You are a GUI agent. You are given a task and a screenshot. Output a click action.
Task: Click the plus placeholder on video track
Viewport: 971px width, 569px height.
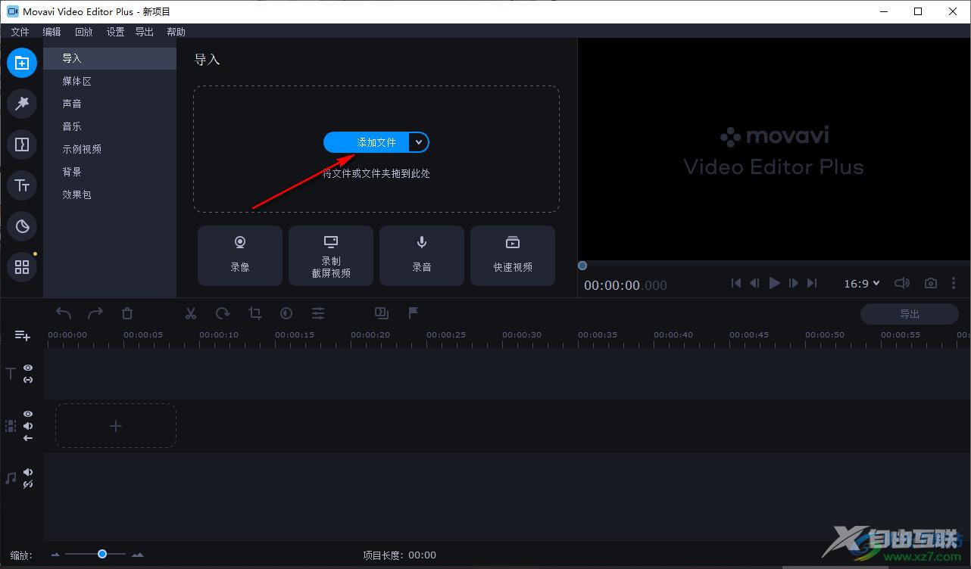(x=116, y=426)
